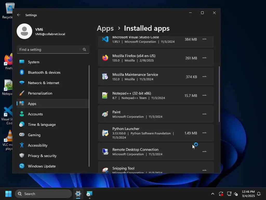
Task: Click the Python Launcher app icon
Action: (x=105, y=133)
